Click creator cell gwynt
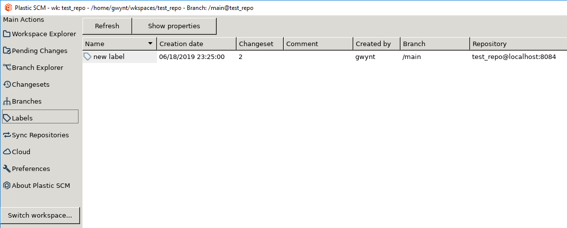The height and width of the screenshot is (228, 567). click(x=366, y=57)
